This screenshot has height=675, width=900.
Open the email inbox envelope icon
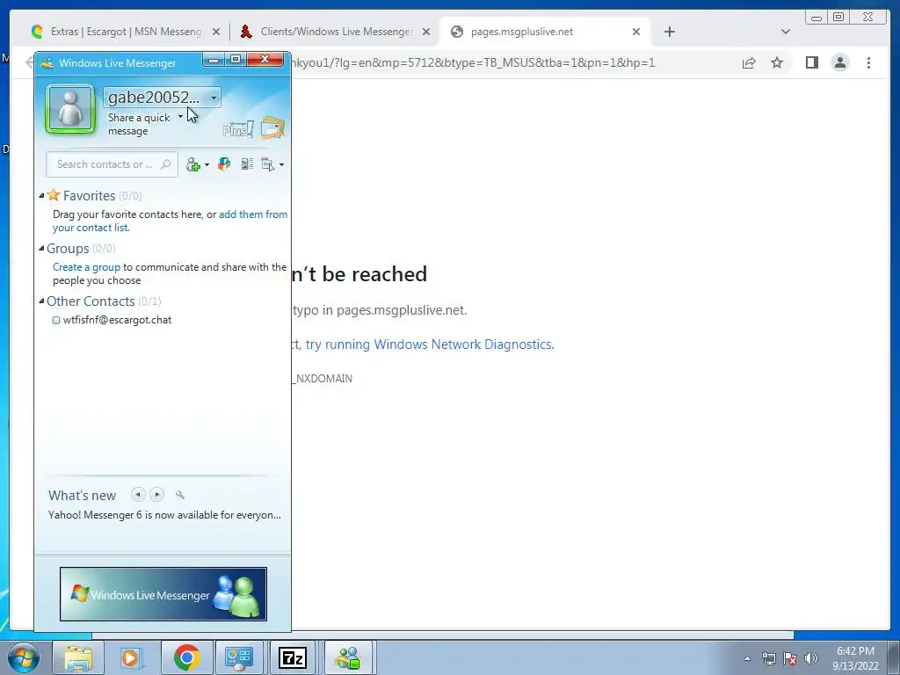(x=272, y=128)
